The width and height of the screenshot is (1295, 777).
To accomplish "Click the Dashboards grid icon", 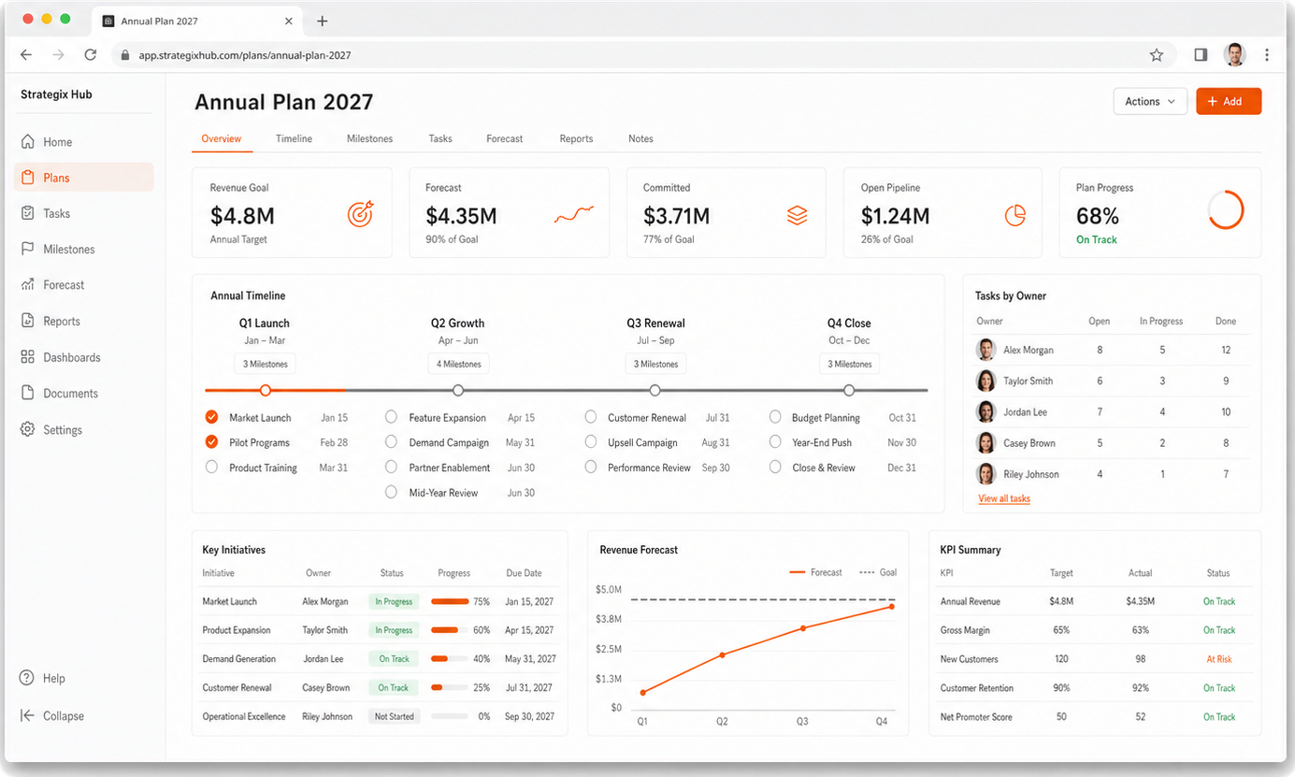I will 27,357.
